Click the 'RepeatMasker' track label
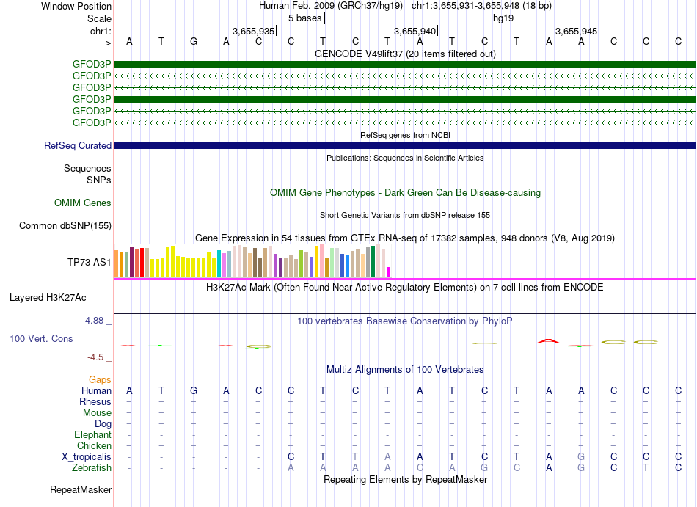Viewport: 697px width, 507px height. (81, 490)
